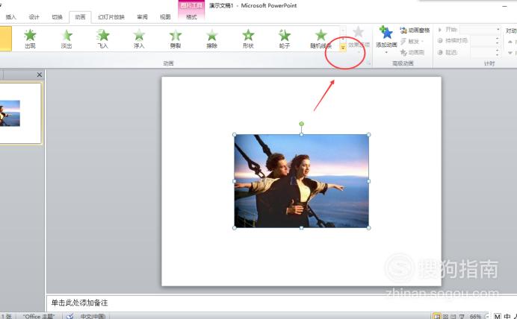Start the slide show from the status bar icon

pos(462,316)
